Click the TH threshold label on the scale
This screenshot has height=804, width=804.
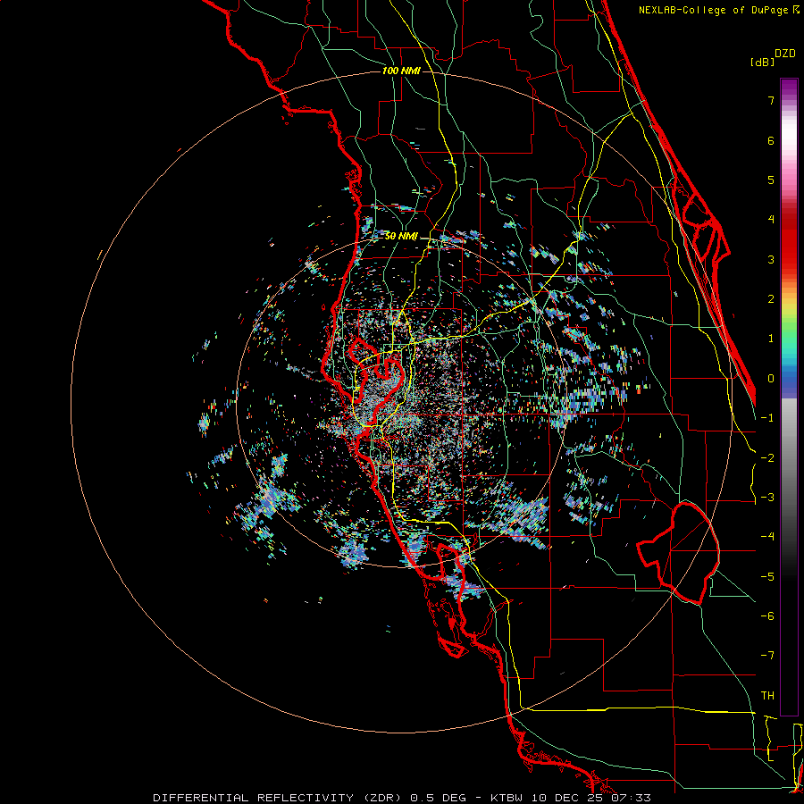(x=767, y=696)
